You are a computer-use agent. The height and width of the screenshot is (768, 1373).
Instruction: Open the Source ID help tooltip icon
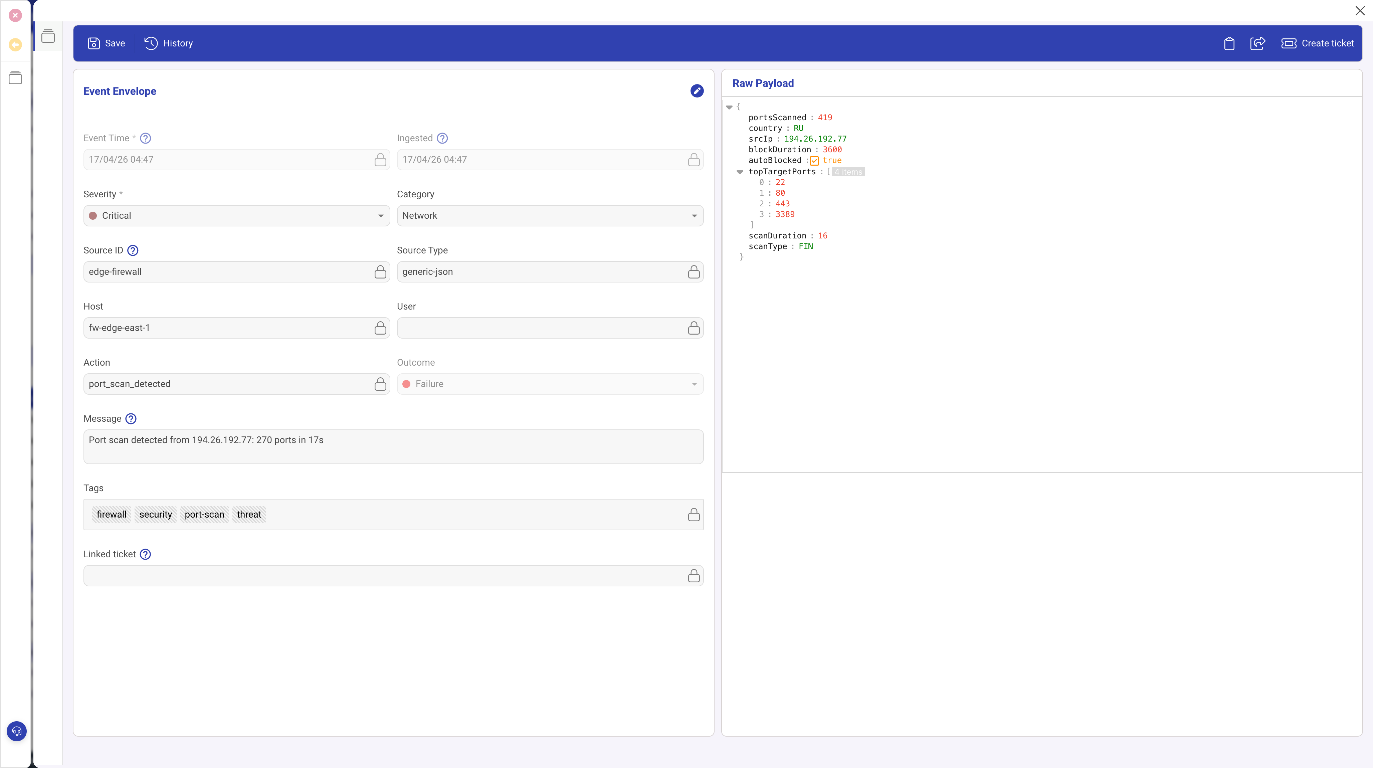point(132,250)
